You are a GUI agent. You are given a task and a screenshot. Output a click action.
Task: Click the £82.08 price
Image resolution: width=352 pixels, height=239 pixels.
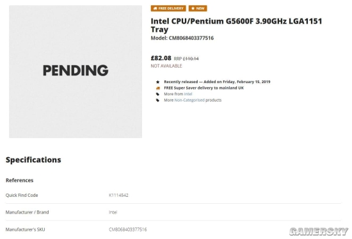pyautogui.click(x=161, y=58)
